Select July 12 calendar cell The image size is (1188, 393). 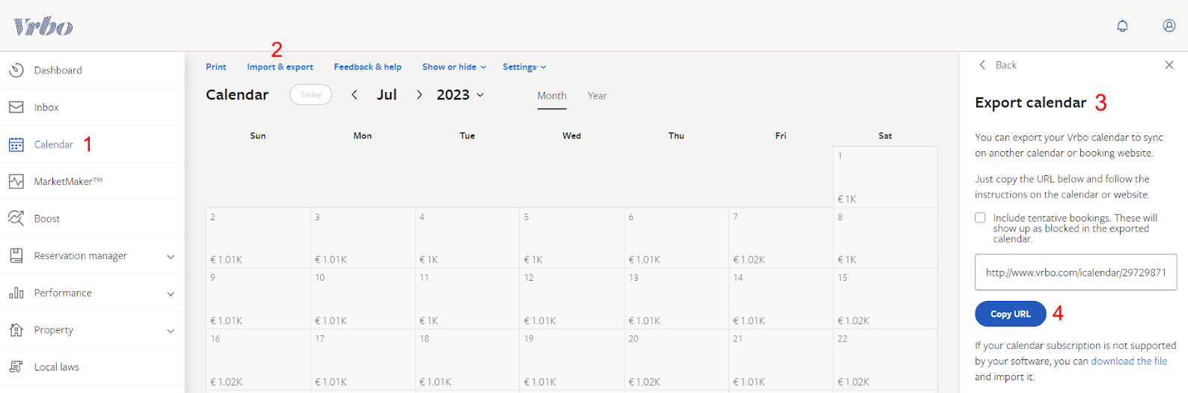pos(572,299)
